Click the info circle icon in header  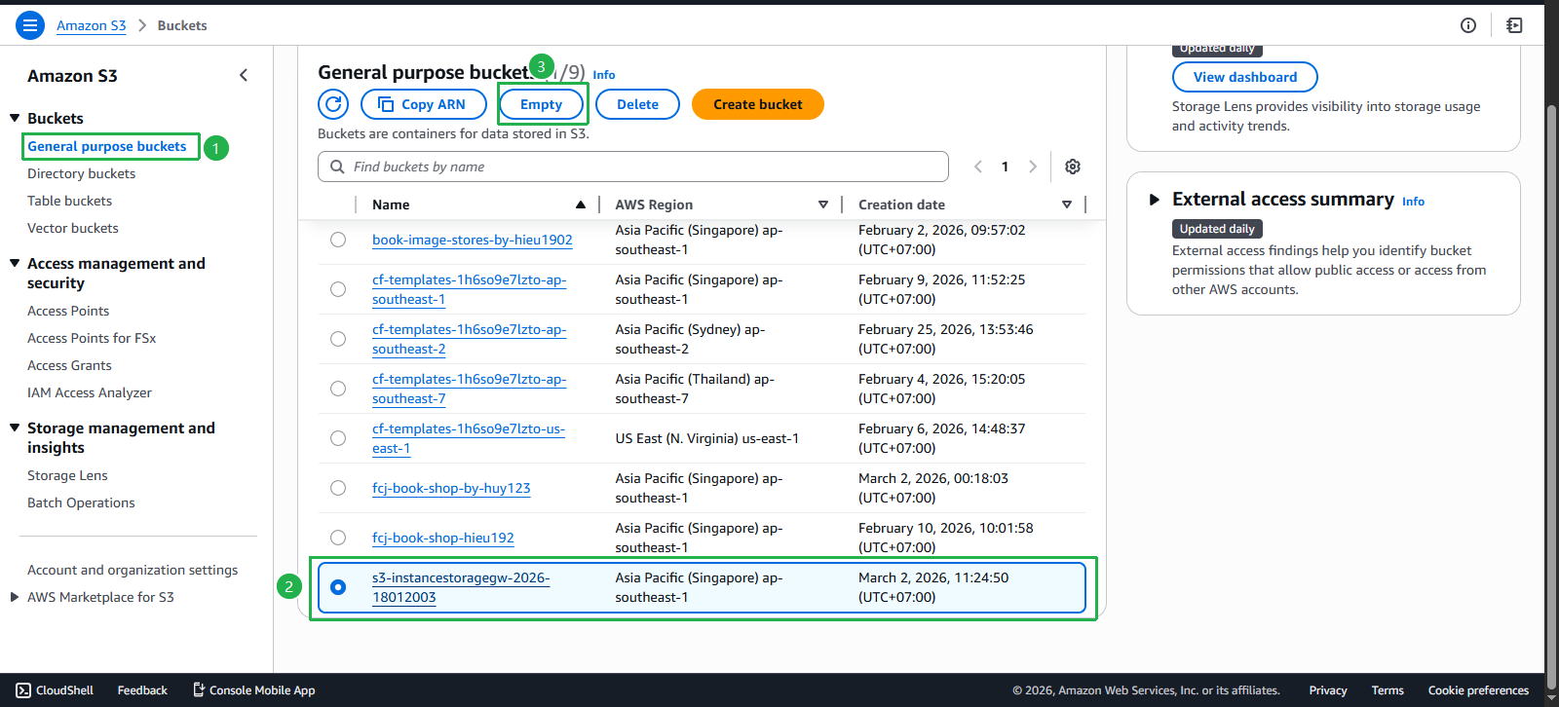pyautogui.click(x=1468, y=25)
